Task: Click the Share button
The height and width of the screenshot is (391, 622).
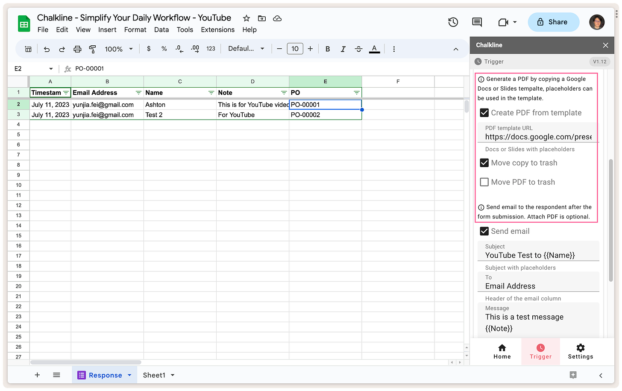Action: (553, 22)
